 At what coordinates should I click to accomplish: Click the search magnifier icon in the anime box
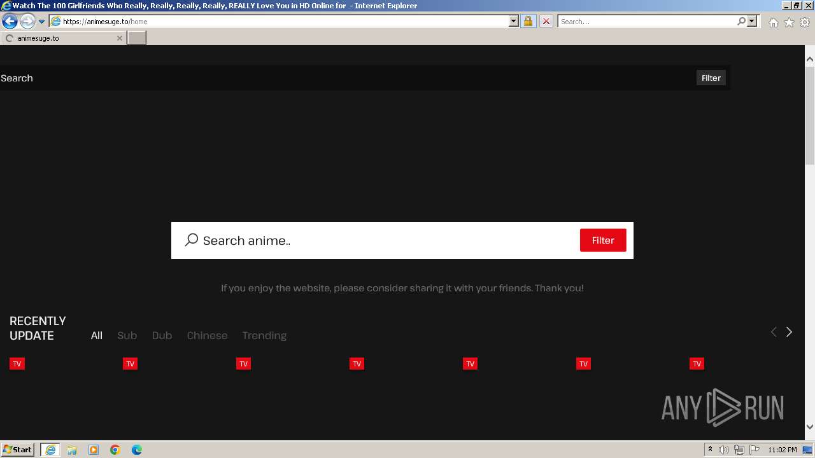click(192, 240)
